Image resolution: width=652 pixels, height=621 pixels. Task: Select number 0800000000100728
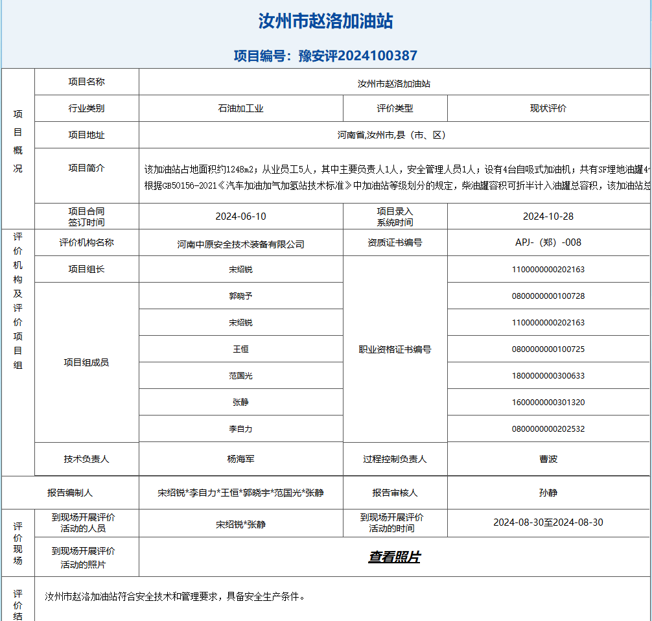tap(548, 296)
